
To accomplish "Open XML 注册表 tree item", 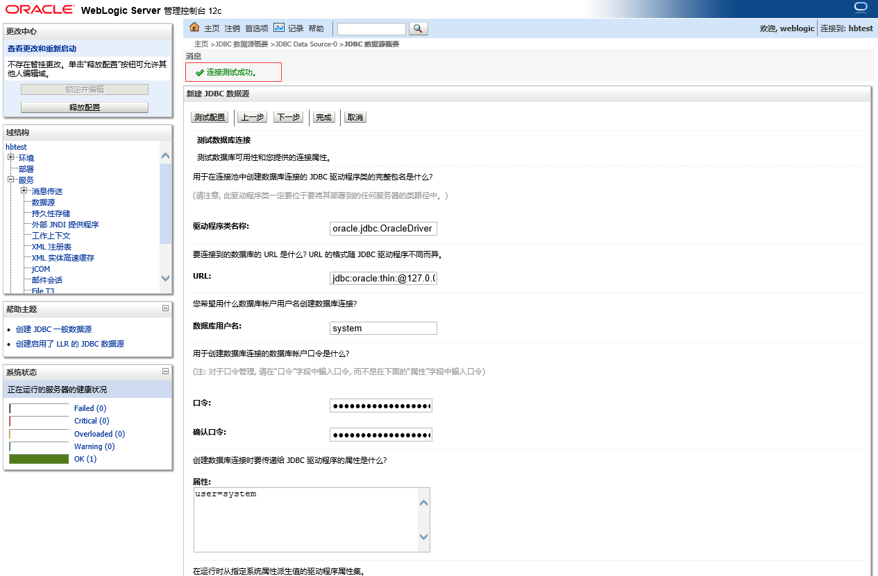I will coord(51,247).
